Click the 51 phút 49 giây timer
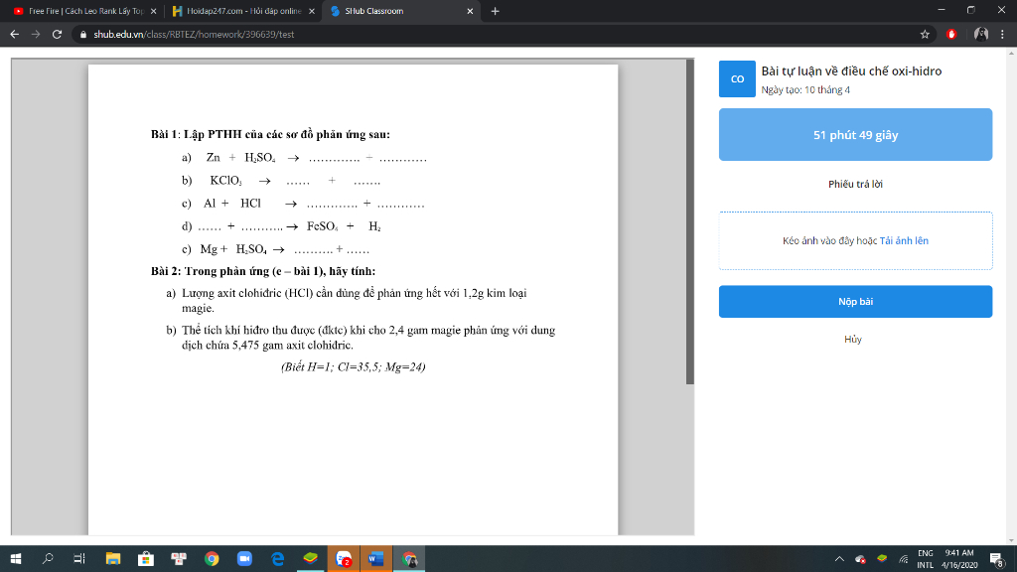The image size is (1017, 572). click(x=855, y=135)
